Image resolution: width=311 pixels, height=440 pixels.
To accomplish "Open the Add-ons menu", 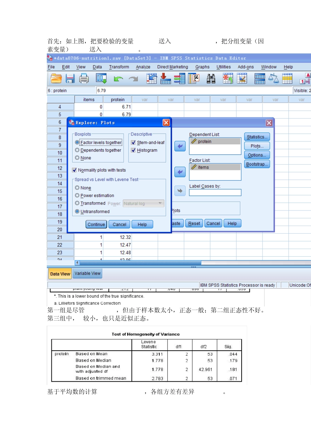I will tap(246, 67).
